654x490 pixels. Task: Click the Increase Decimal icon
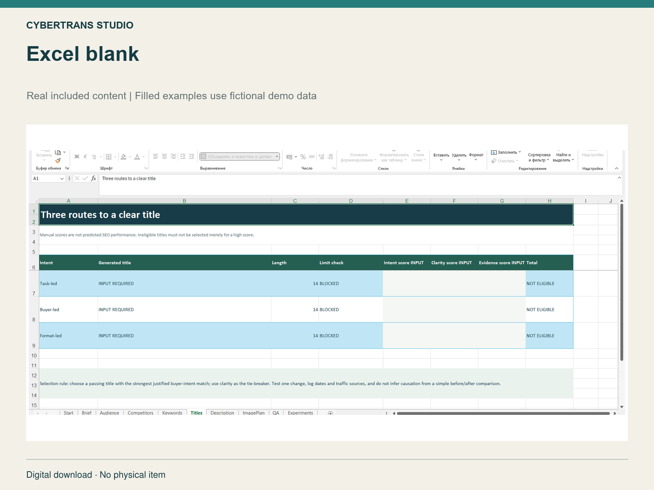pyautogui.click(x=321, y=157)
